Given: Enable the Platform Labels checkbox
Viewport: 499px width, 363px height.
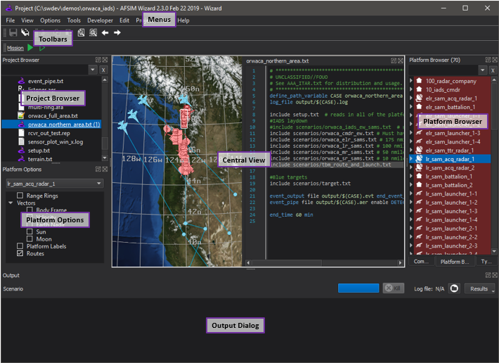Looking at the screenshot, I should [x=20, y=246].
